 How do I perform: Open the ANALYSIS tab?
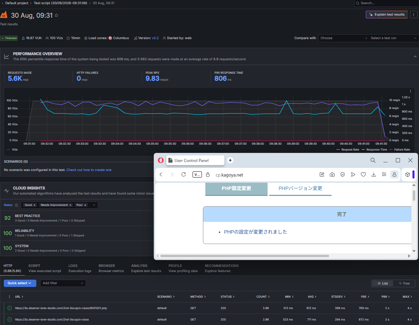tap(146, 268)
